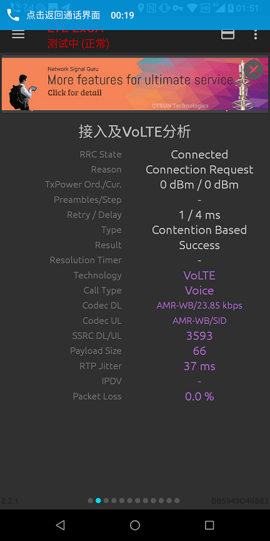Tap the card view icon in toolbar
Screen dimensions: 270x541
[227, 34]
